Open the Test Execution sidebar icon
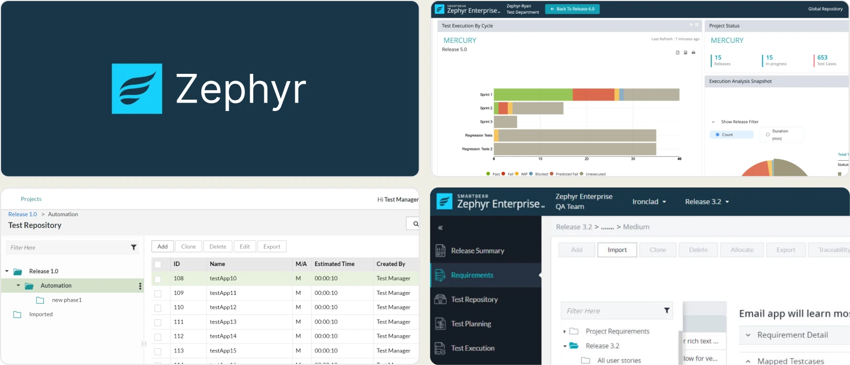Screen dimensions: 850x365 pyautogui.click(x=440, y=348)
